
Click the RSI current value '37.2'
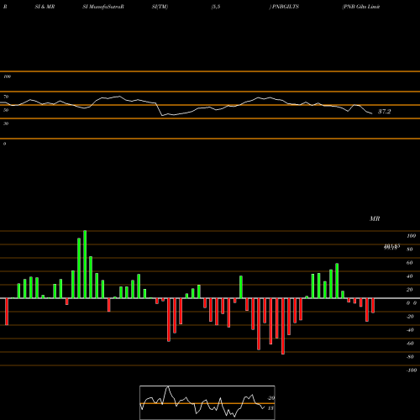click(384, 112)
